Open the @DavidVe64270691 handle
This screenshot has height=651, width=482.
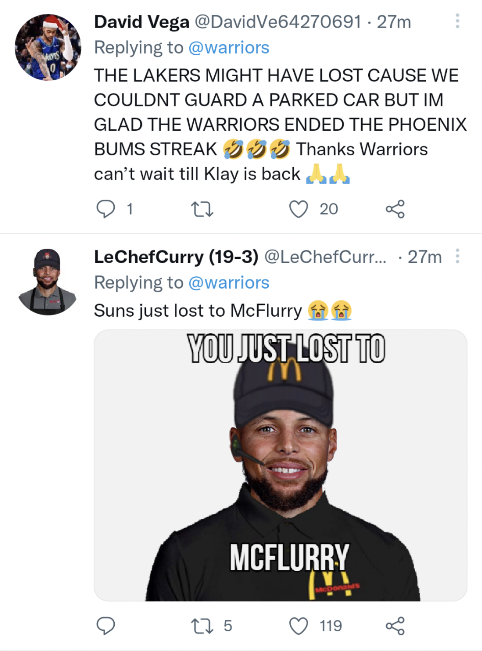(x=278, y=22)
